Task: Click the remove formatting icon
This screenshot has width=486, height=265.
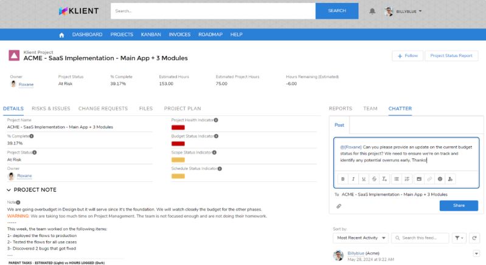Action: coord(384,179)
